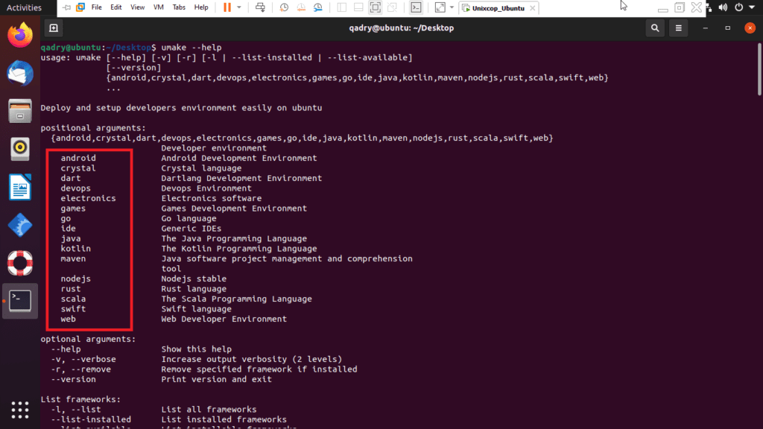This screenshot has width=763, height=429.
Task: Open the Help lifebuoy icon in the dock
Action: coord(20,263)
